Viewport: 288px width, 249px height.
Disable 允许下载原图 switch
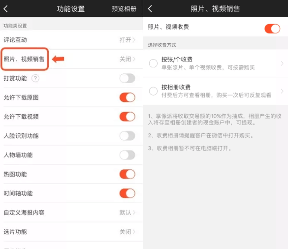point(128,97)
